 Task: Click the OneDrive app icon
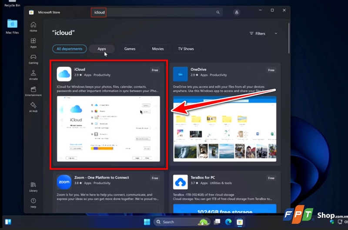(x=180, y=74)
